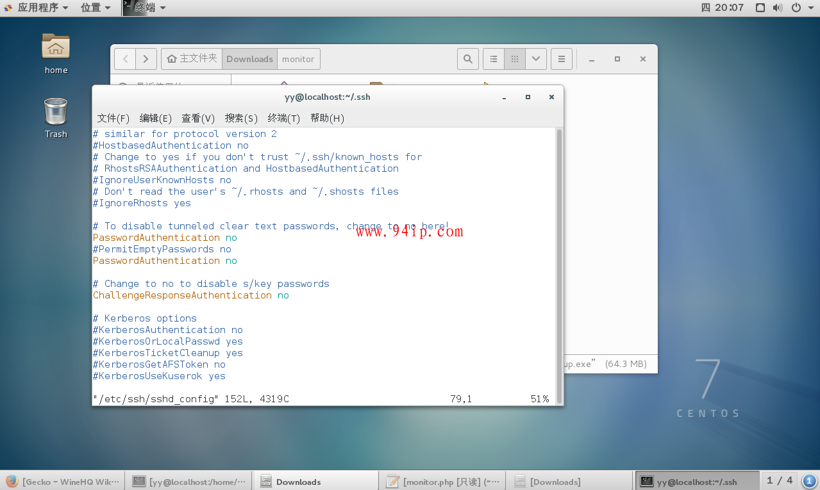Switch to yy@localhost:~/.ssh taskbar terminal
This screenshot has width=820, height=490.
click(x=696, y=481)
